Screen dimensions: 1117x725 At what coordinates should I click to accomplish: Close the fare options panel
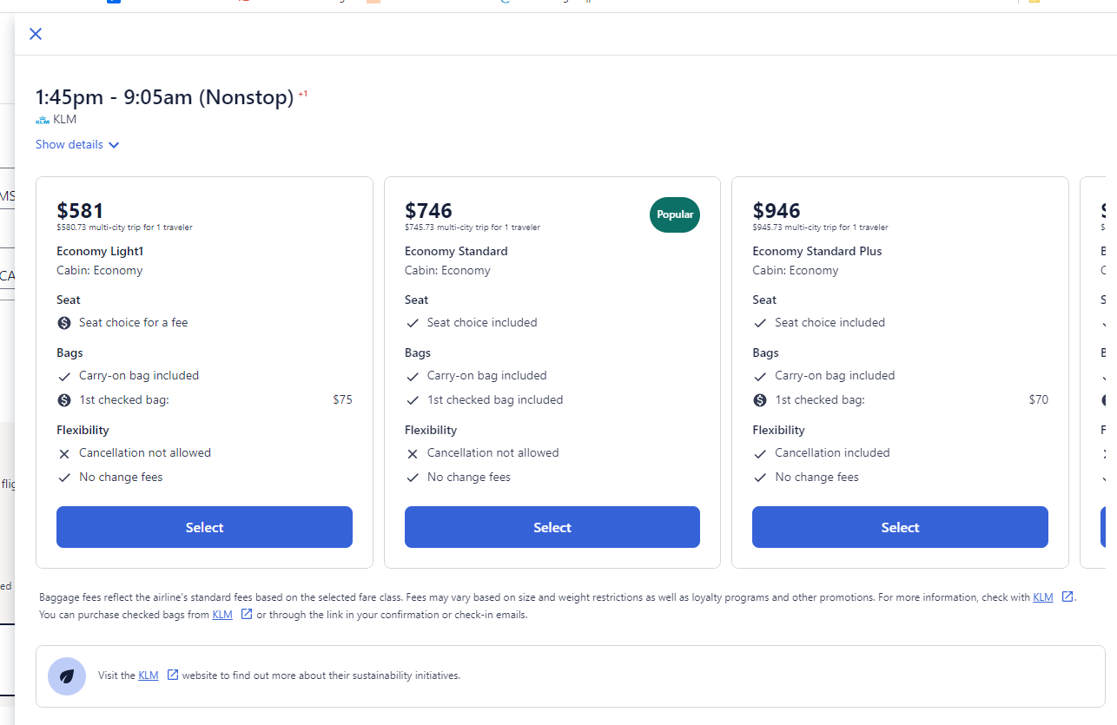[x=36, y=34]
